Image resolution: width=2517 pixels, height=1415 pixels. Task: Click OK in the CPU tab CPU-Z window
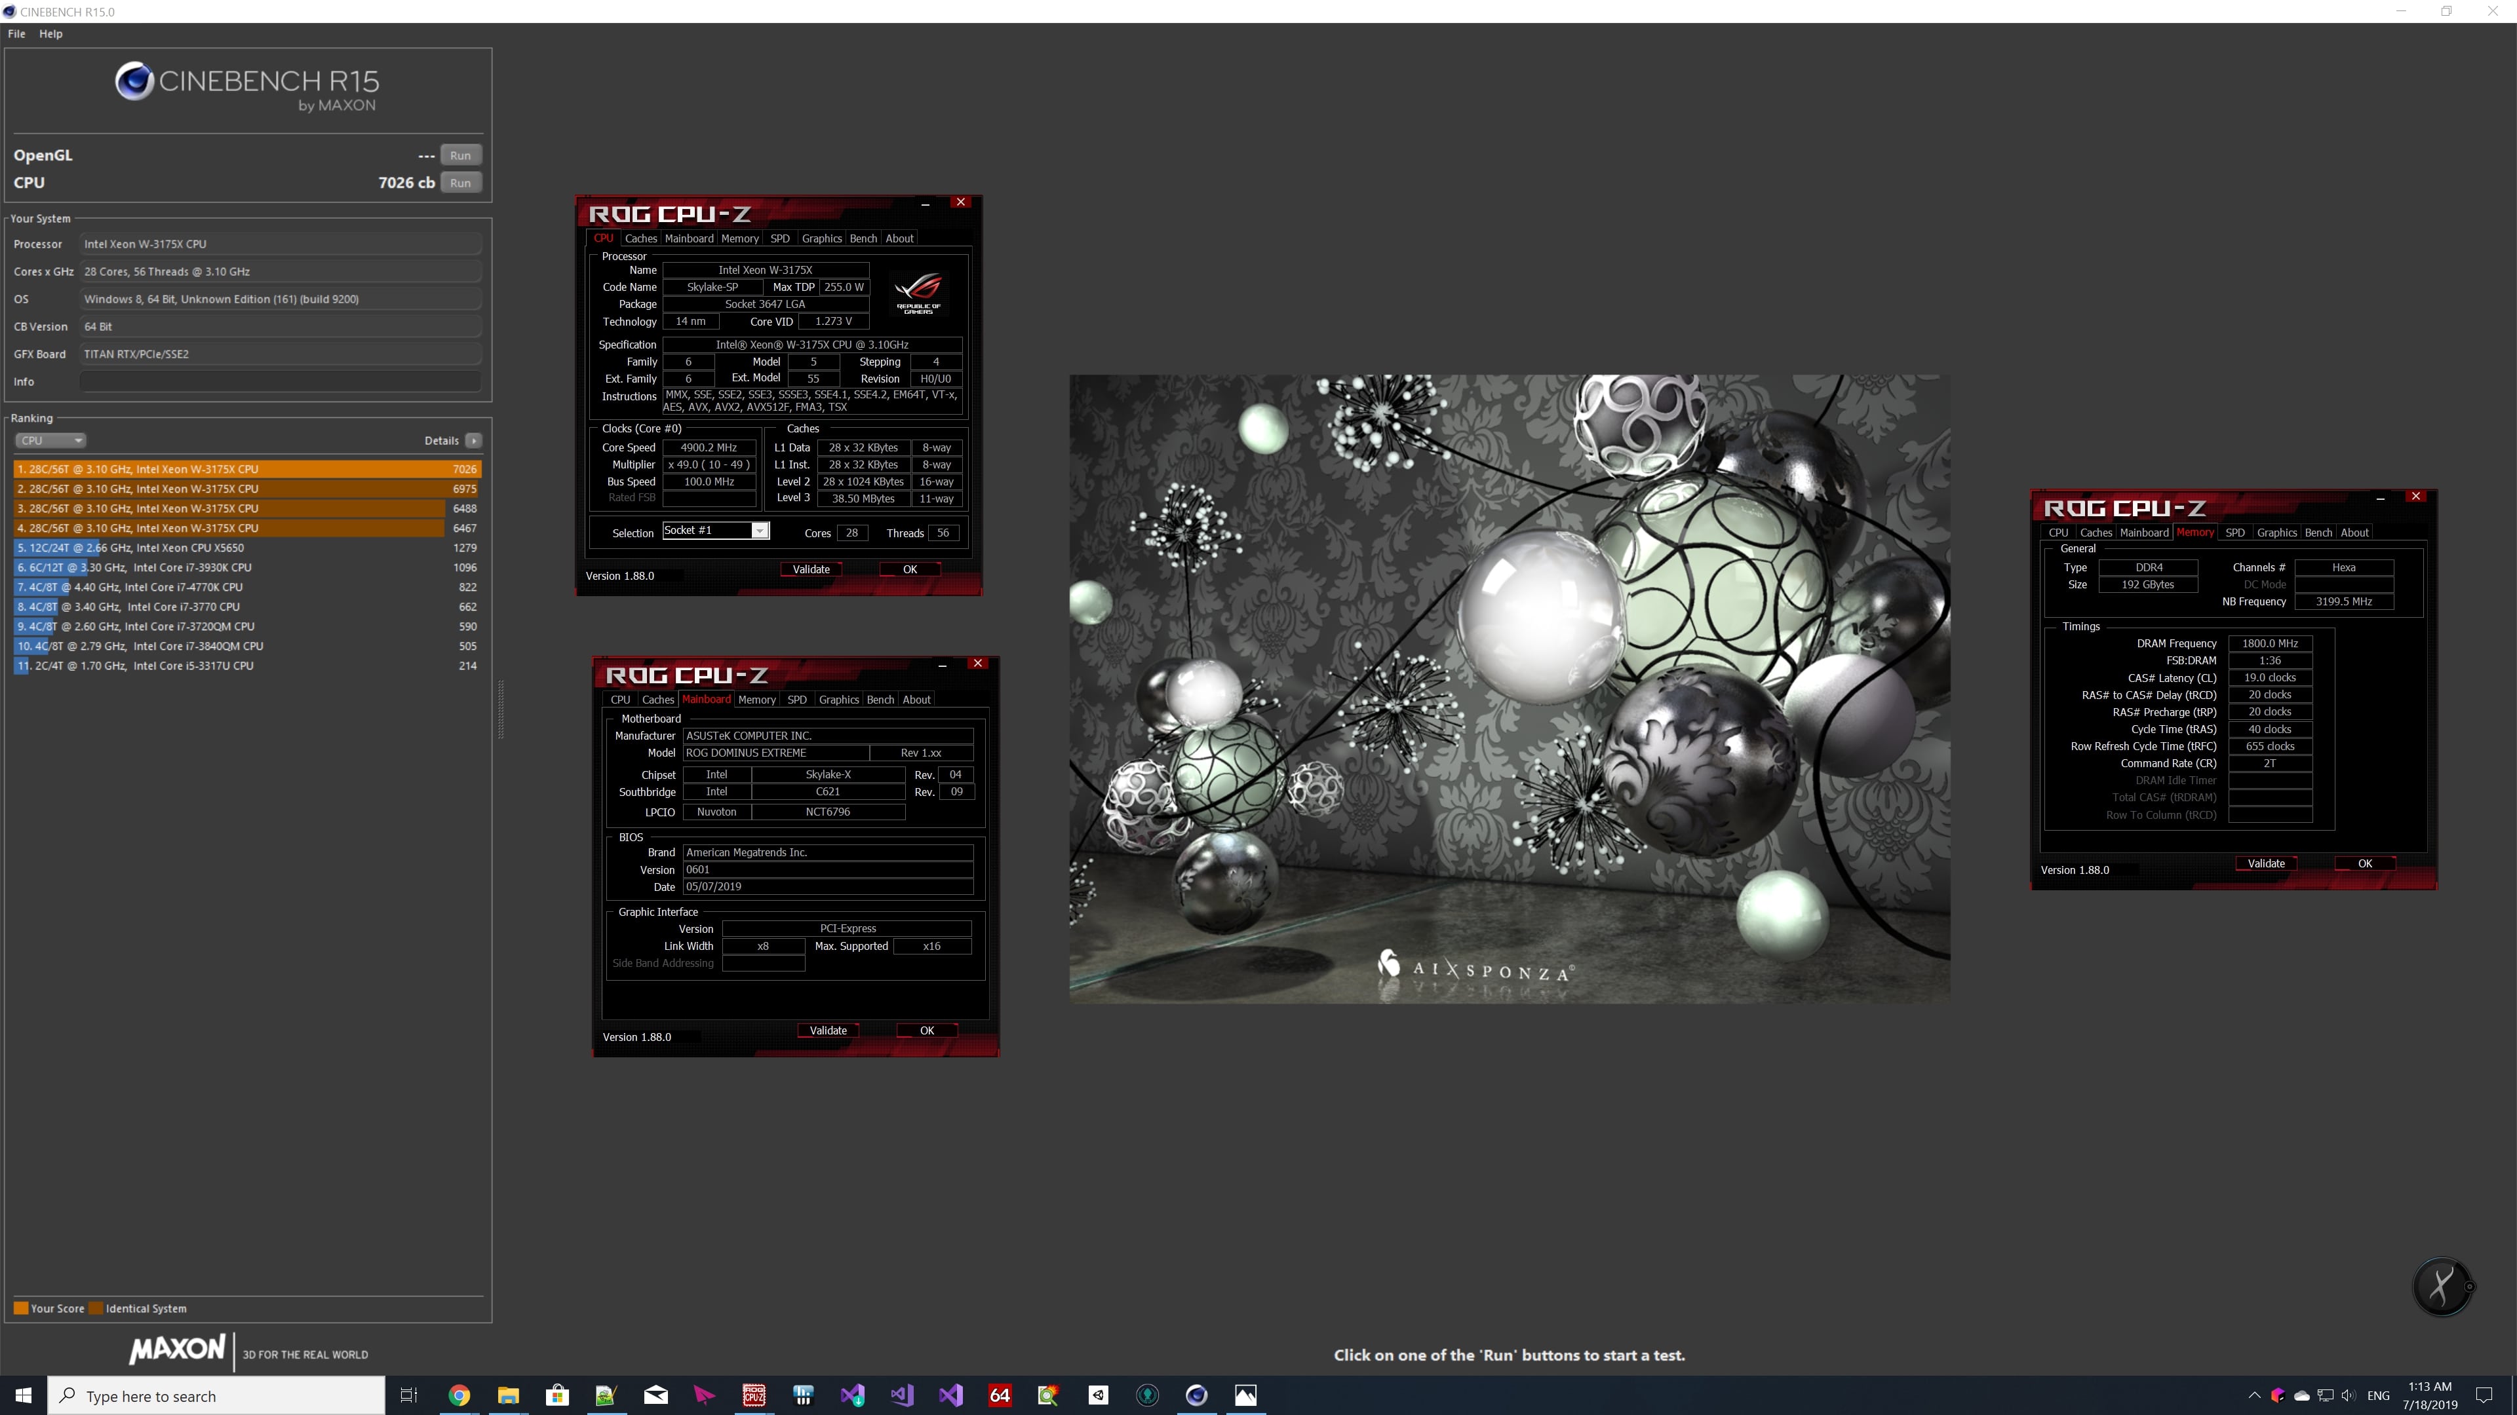pyautogui.click(x=910, y=569)
